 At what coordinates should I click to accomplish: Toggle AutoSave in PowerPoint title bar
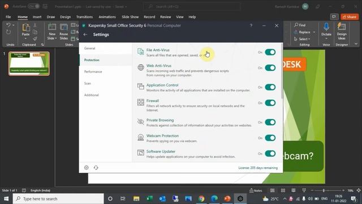coord(34,6)
